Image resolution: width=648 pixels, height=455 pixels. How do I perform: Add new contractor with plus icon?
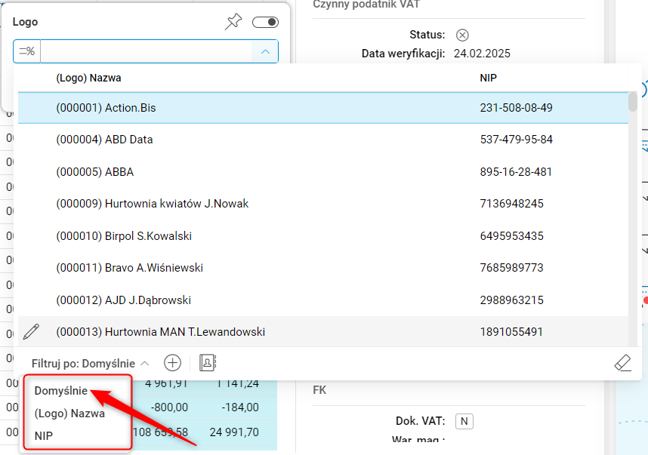pos(172,363)
